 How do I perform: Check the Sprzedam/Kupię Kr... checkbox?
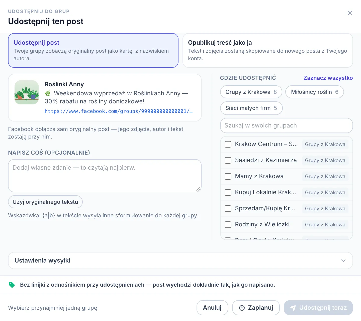tap(228, 209)
